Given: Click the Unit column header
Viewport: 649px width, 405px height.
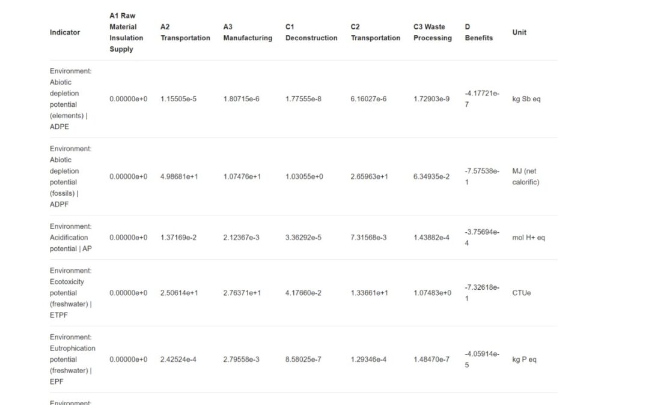Looking at the screenshot, I should (519, 32).
